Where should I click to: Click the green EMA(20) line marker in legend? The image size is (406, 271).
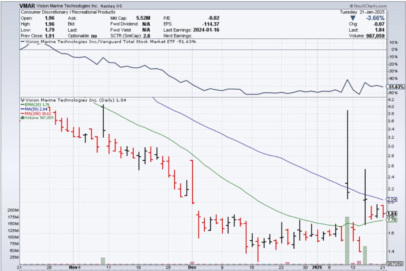[x=22, y=105]
